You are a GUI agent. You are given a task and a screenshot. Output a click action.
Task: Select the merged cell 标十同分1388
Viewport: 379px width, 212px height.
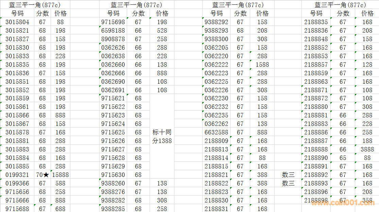162,136
